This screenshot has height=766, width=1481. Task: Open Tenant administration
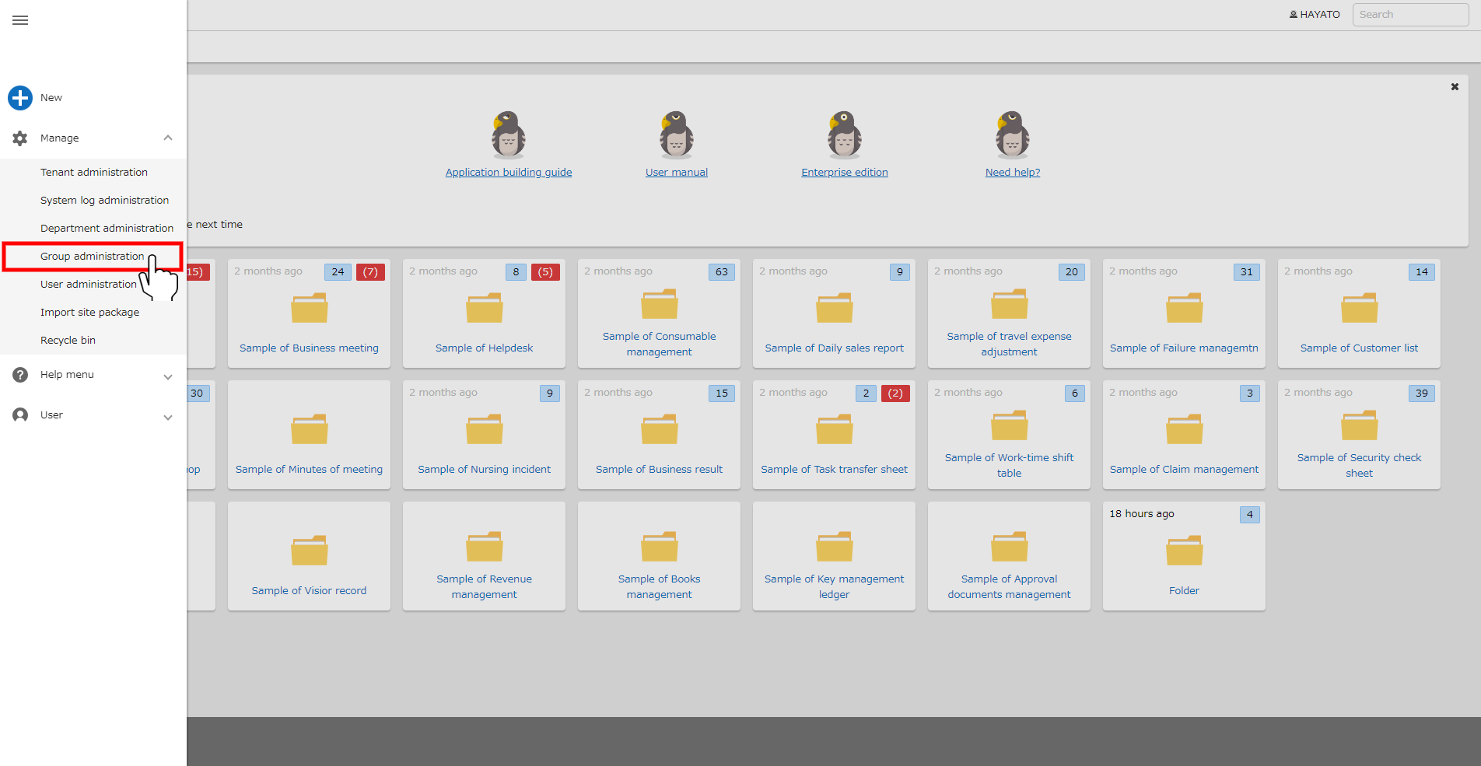[94, 173]
